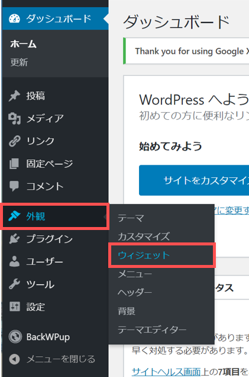Viewport: 249px width, 377px height.
Task: Click the pages icon beside 固定ページ
Action: pyautogui.click(x=14, y=164)
